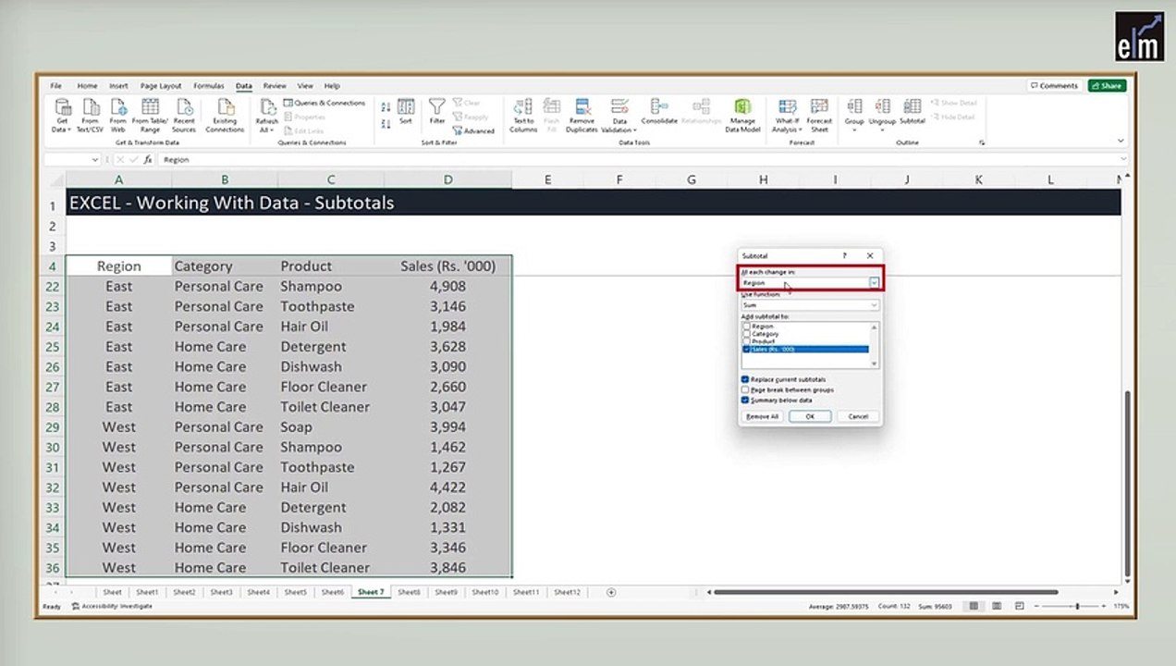Viewport: 1176px width, 666px height.
Task: Toggle Replace current subtotals checkbox
Action: point(745,379)
